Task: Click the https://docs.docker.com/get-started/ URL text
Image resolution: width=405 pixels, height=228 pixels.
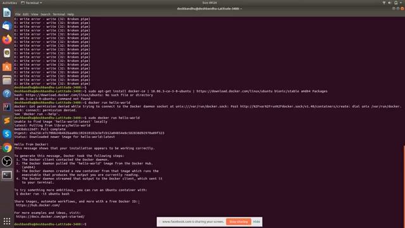Action: (50, 217)
